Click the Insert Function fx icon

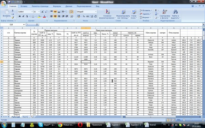[x=37, y=25]
